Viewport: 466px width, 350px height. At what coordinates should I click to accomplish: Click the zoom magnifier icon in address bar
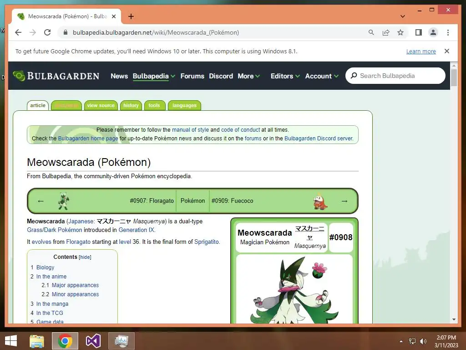(x=371, y=32)
